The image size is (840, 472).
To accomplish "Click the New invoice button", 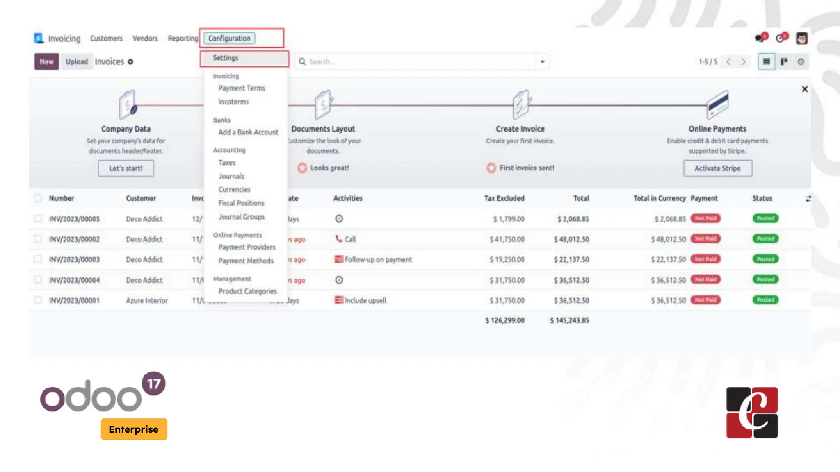I will click(46, 61).
